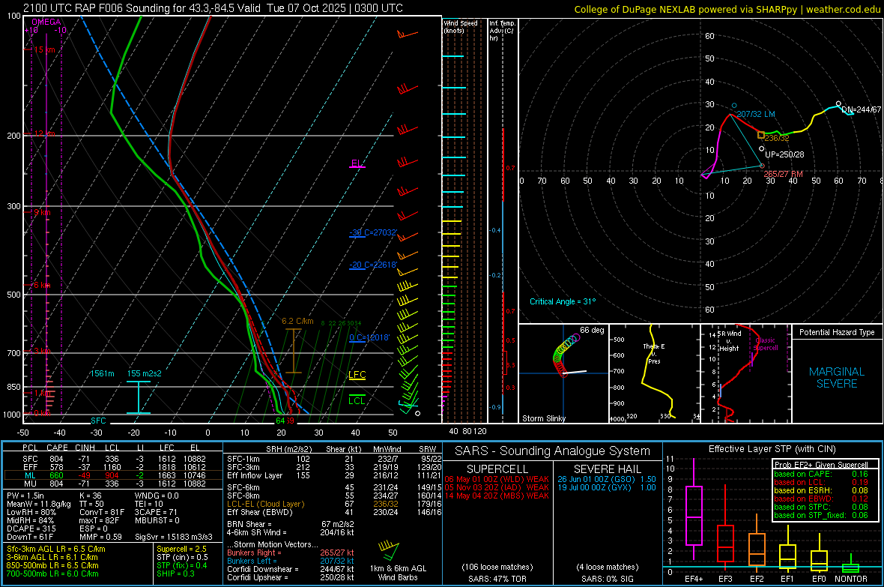Click the Corfidi Downshear vector line
Screen dimensions: 884x587
[291, 569]
